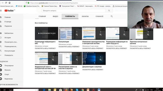
Task: Open Подписки in the sidebar
Action: (8, 26)
